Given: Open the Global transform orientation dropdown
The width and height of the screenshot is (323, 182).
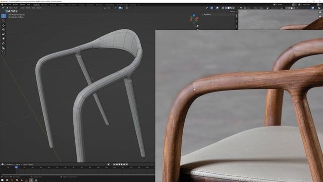Looking at the screenshot, I should pos(108,8).
